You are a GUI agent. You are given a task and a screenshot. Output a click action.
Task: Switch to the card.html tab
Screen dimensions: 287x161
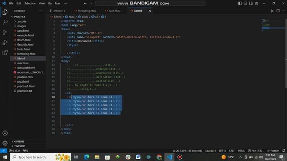(x=115, y=11)
